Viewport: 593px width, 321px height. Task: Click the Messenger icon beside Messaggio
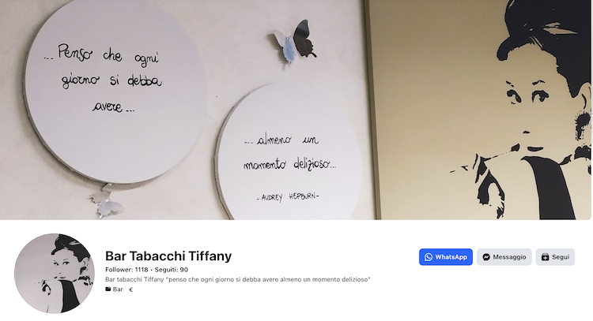tap(486, 257)
